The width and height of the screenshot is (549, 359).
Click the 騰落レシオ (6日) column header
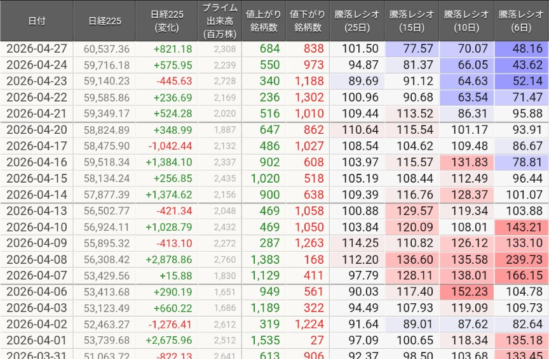point(521,21)
